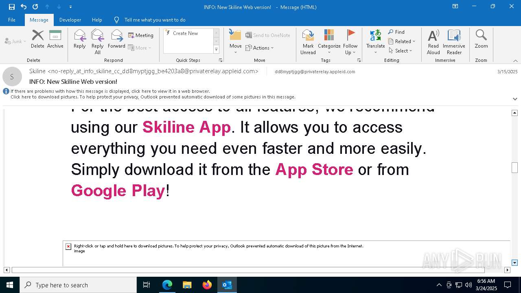Open the Move folder dropdown
Image resolution: width=521 pixels, height=293 pixels.
(x=235, y=42)
